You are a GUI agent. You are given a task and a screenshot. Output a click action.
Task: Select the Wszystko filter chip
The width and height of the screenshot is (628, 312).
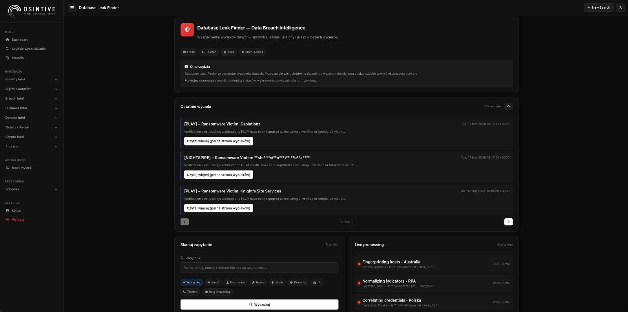coord(192,282)
